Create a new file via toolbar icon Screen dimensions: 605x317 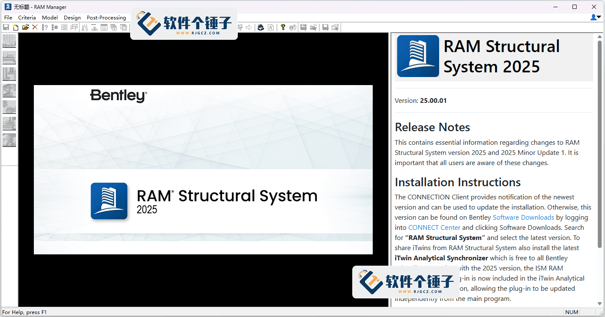click(15, 27)
